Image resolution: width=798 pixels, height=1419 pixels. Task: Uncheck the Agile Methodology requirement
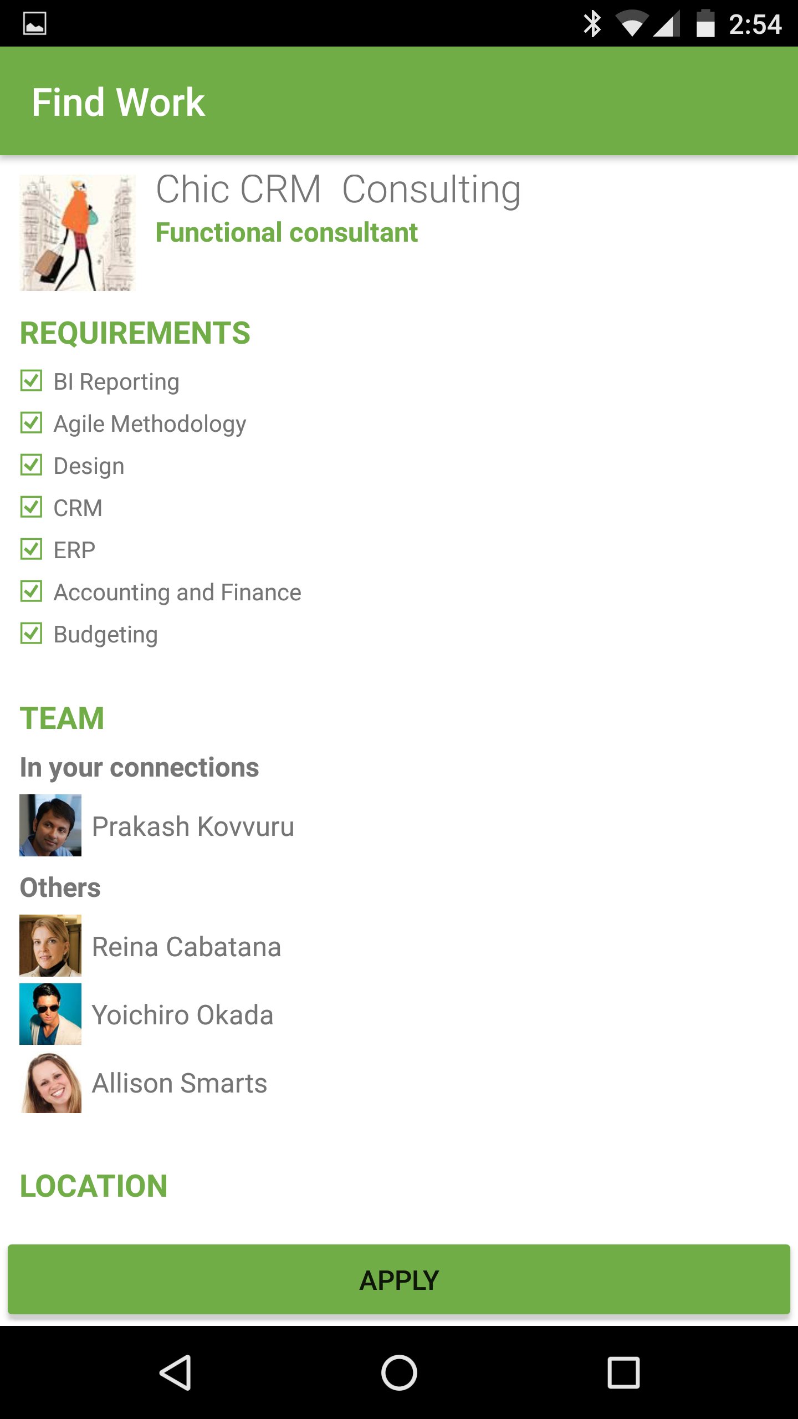click(31, 423)
